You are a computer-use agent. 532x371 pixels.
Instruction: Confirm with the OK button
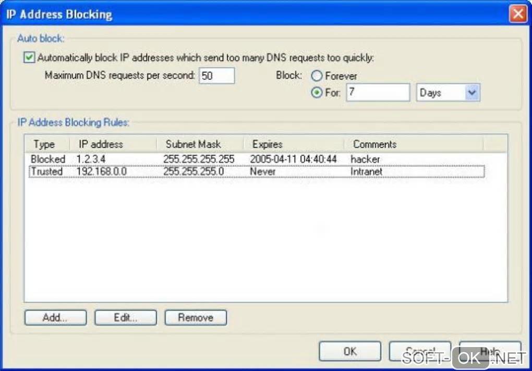pos(350,351)
